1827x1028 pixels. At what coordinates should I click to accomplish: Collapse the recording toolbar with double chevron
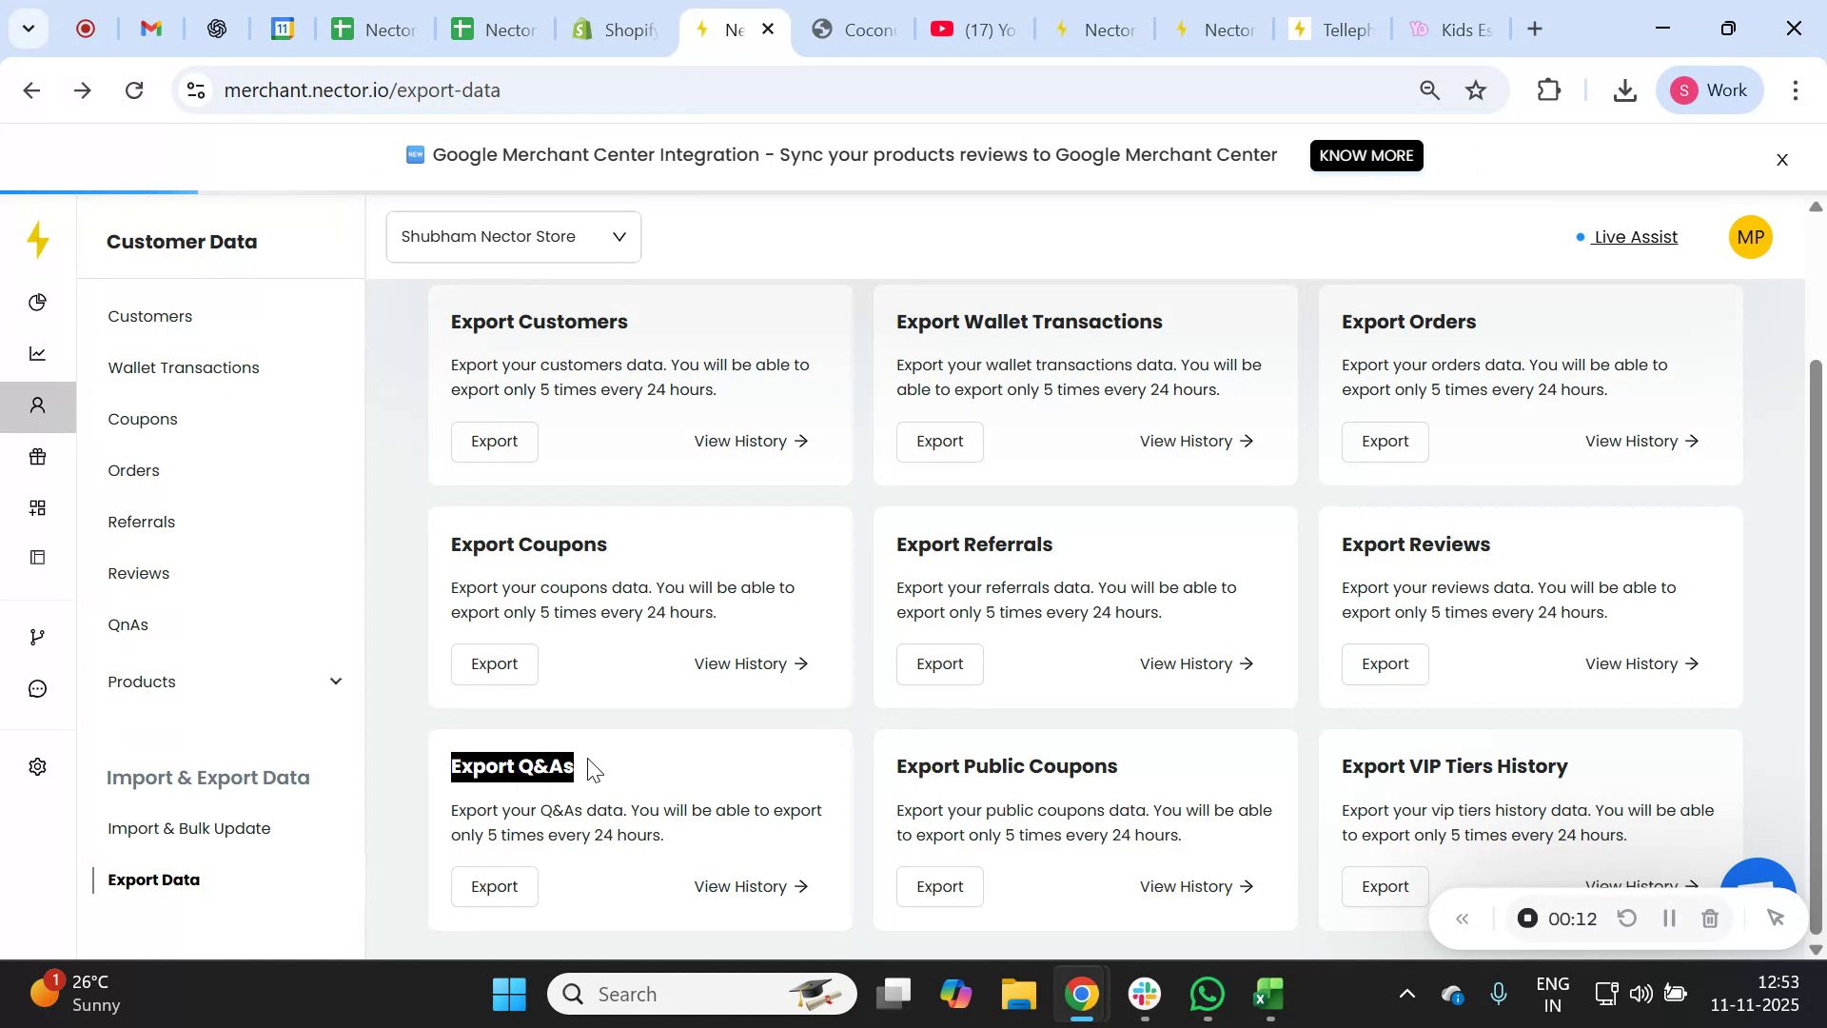click(1463, 918)
